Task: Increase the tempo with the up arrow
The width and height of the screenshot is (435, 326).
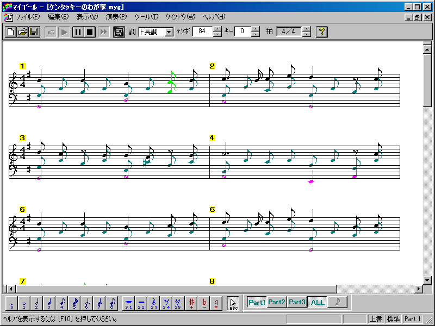Action: [x=217, y=29]
